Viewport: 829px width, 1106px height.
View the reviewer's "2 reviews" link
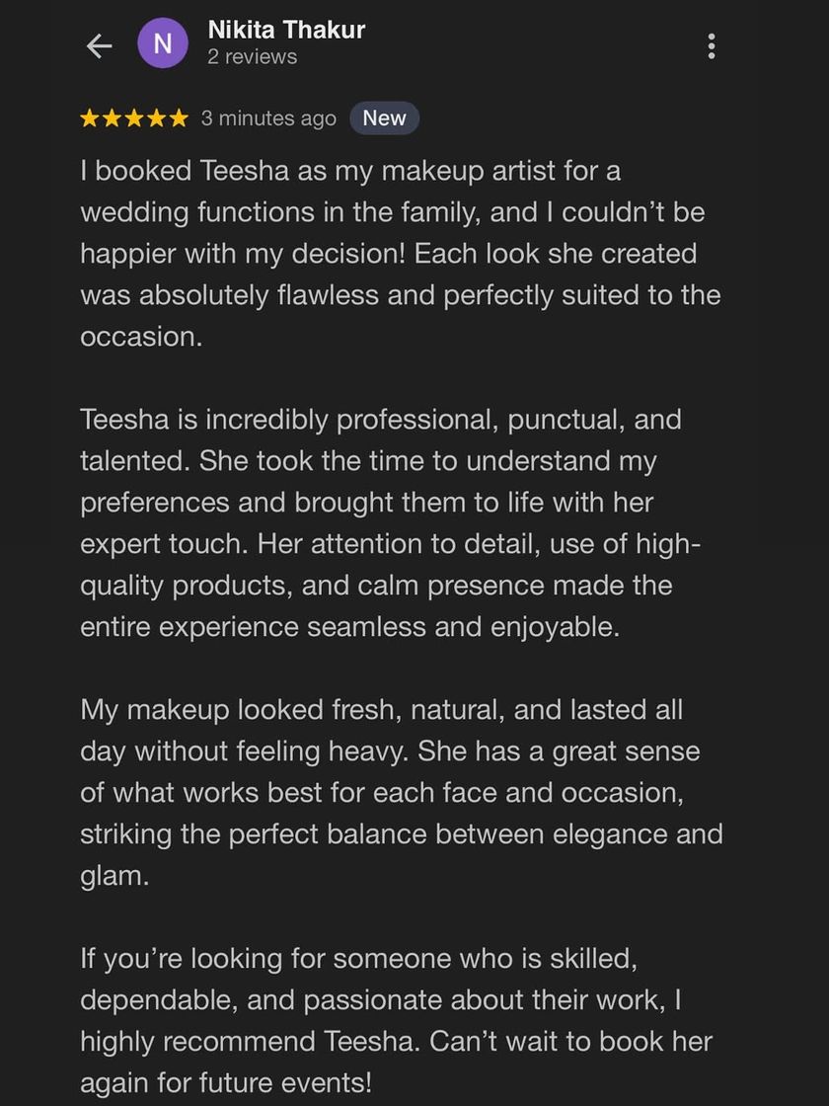coord(252,57)
